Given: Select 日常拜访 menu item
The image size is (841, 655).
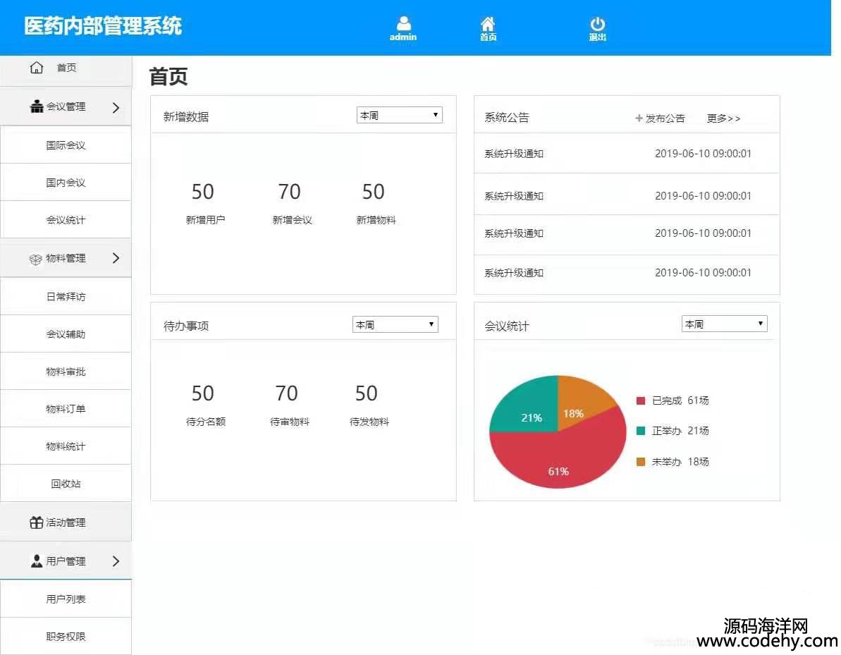Looking at the screenshot, I should (66, 297).
